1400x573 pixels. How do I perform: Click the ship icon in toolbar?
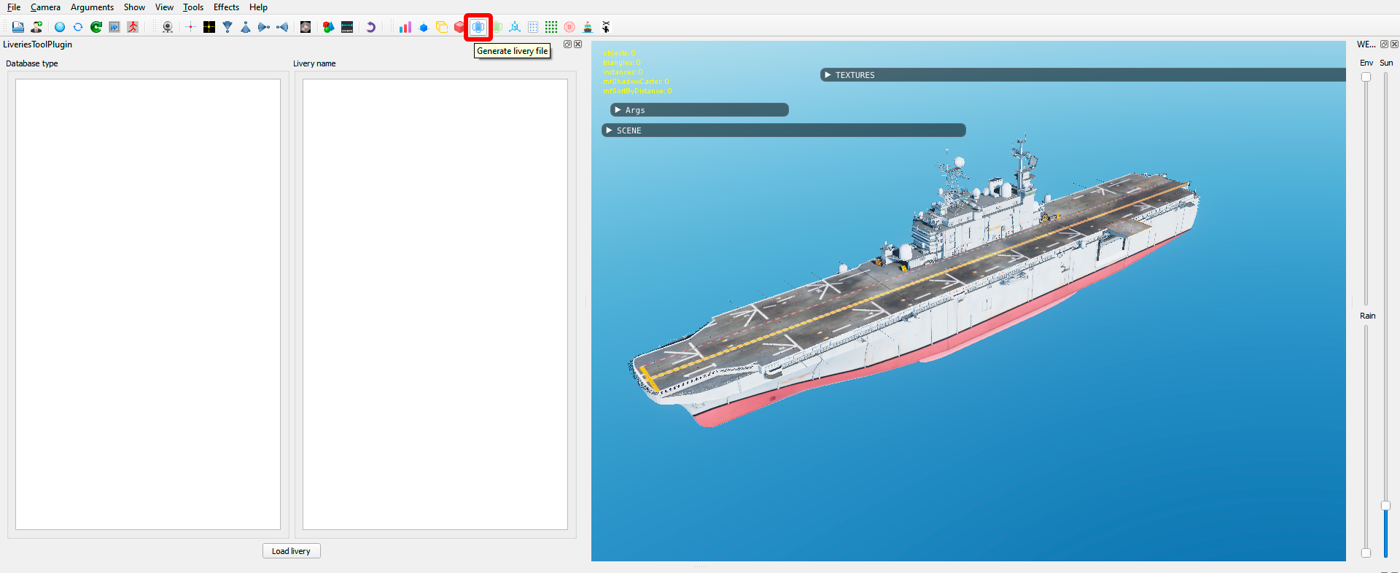[x=588, y=27]
